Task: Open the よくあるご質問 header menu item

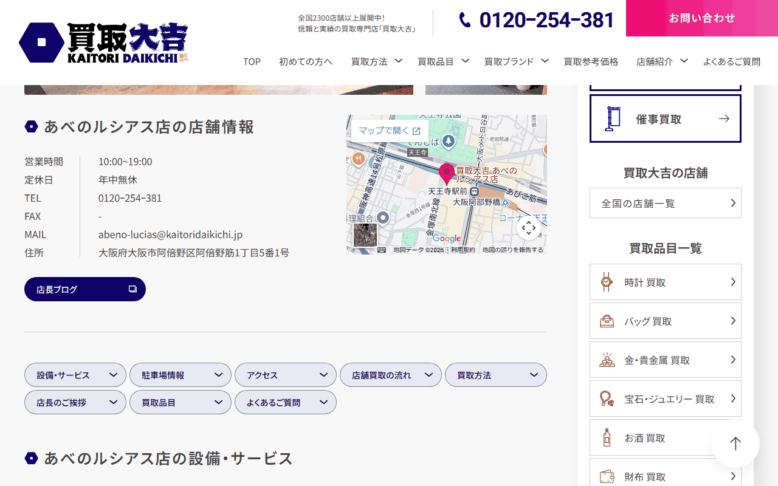Action: 732,61
